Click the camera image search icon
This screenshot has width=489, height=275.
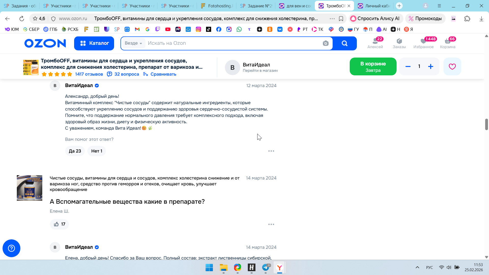point(325,43)
